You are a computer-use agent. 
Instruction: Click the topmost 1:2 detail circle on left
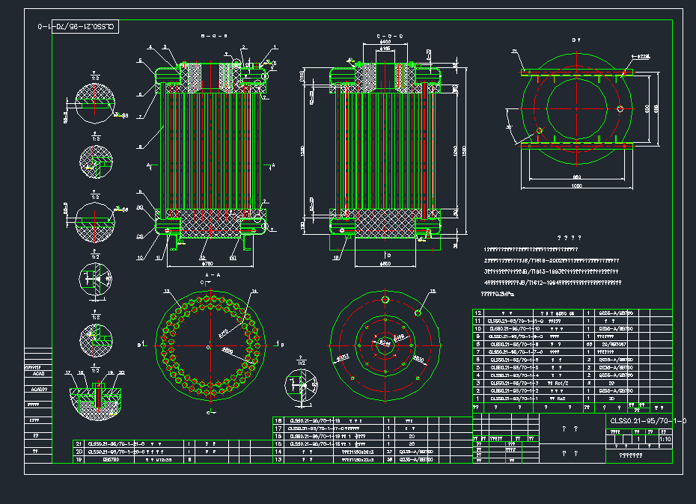coord(94,105)
